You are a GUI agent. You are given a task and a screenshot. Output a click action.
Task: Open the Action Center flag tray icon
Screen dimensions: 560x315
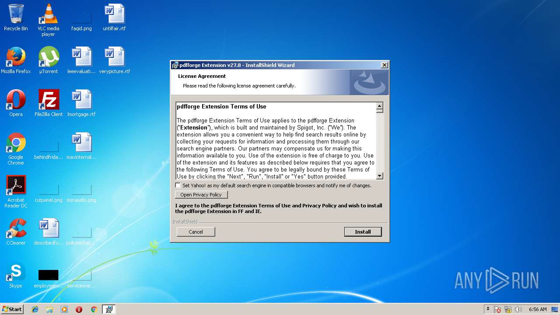point(497,309)
